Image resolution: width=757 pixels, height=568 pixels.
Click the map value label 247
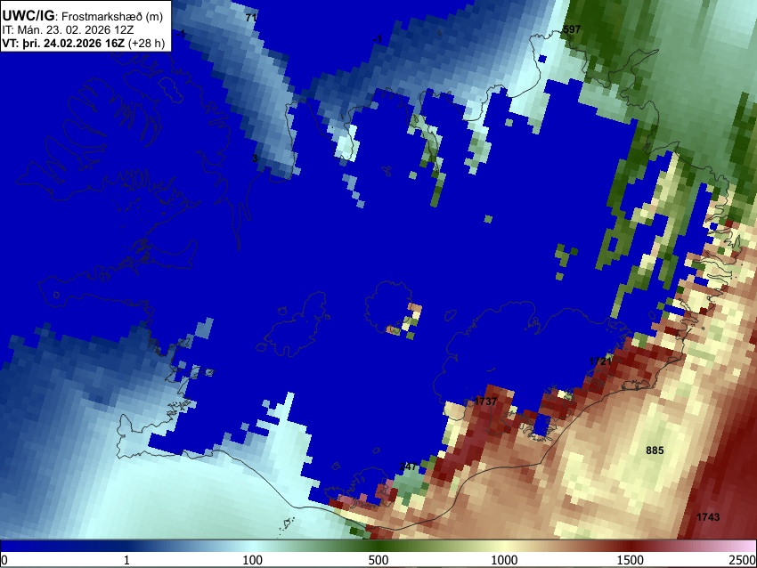tap(409, 467)
